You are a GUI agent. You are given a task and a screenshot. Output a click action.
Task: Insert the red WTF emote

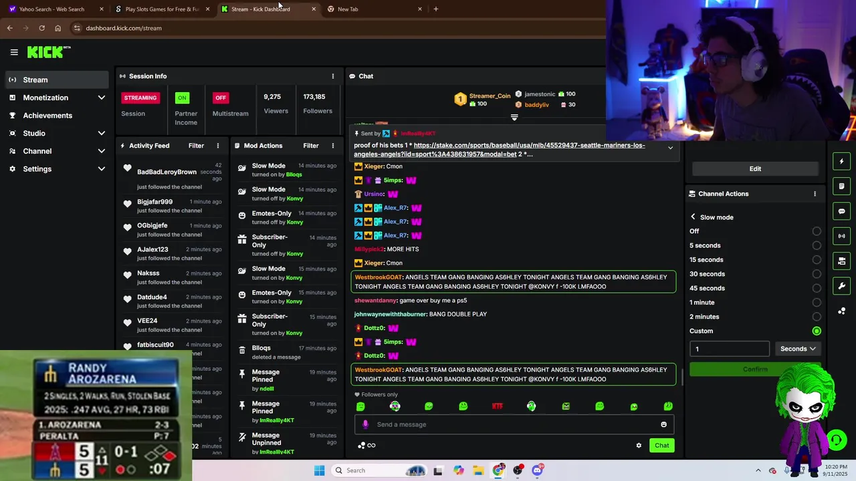(497, 406)
